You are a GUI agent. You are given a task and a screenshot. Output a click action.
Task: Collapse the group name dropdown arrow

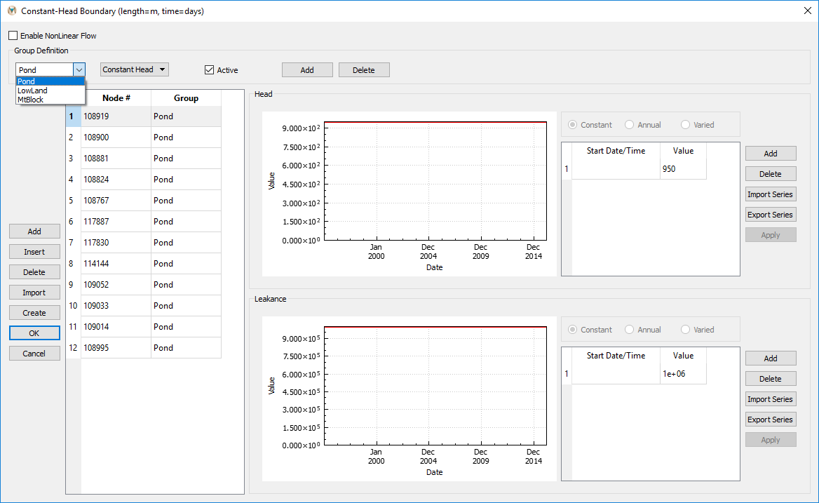point(79,69)
